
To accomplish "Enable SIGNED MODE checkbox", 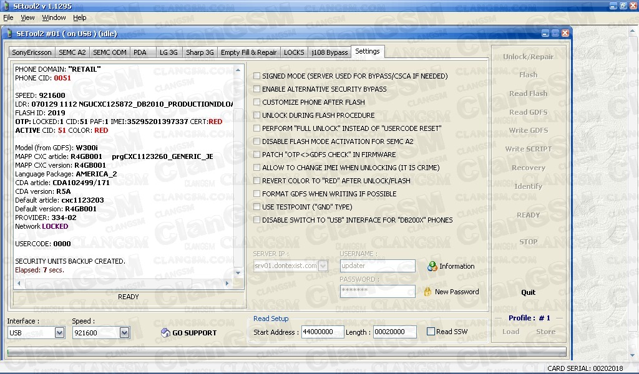I will (256, 75).
